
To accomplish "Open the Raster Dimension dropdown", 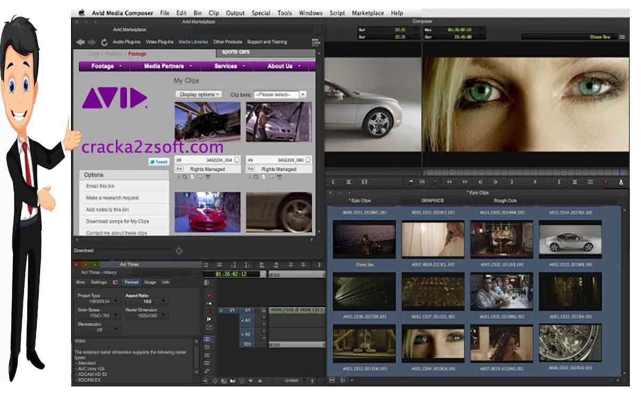I will (x=146, y=316).
